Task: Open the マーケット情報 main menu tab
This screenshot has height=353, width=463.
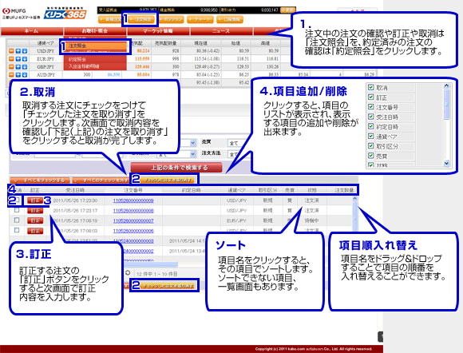Action: click(x=158, y=30)
